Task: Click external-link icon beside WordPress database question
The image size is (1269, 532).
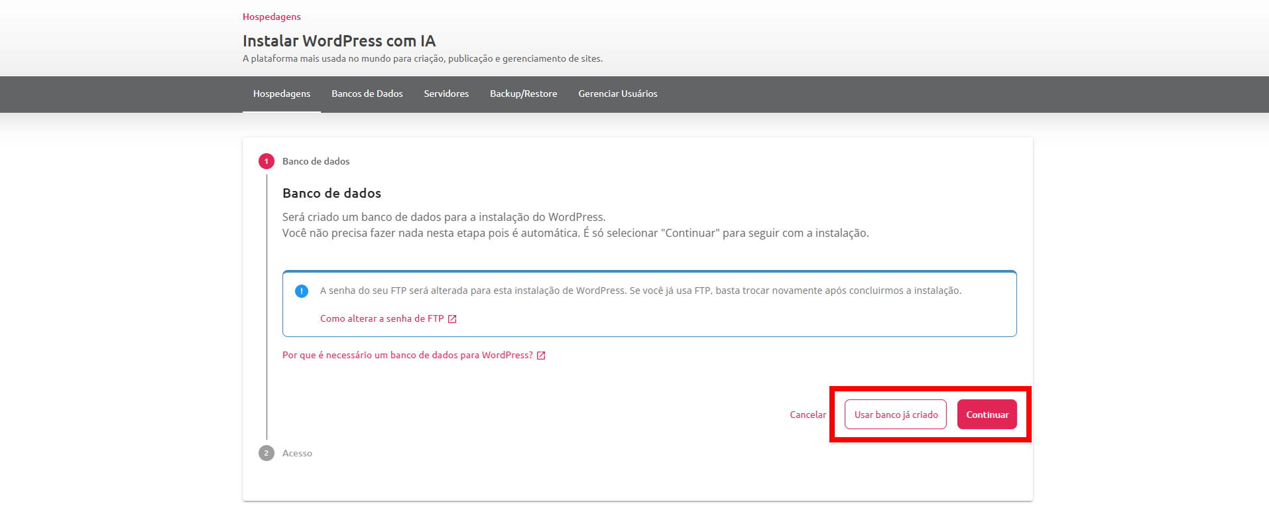Action: [541, 356]
